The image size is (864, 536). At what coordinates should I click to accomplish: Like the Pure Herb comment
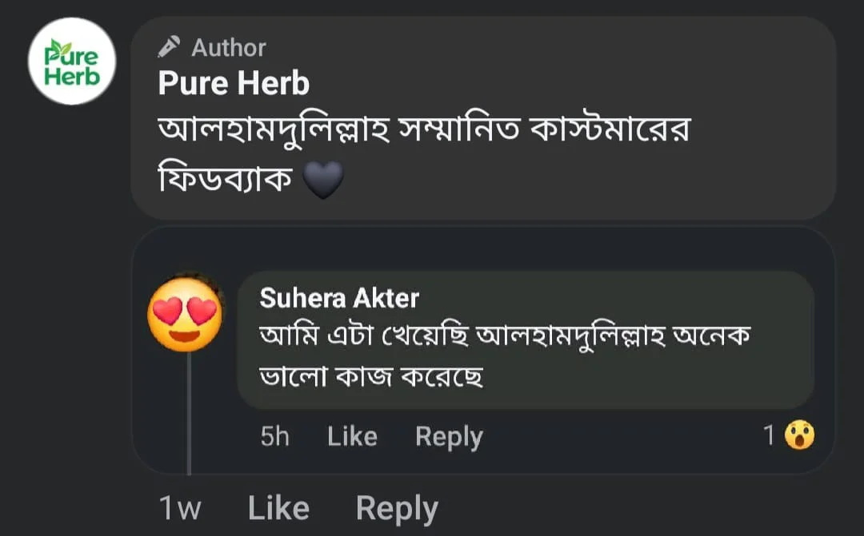click(278, 509)
